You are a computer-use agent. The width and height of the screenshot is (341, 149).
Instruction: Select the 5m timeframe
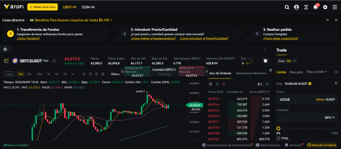coord(30,74)
